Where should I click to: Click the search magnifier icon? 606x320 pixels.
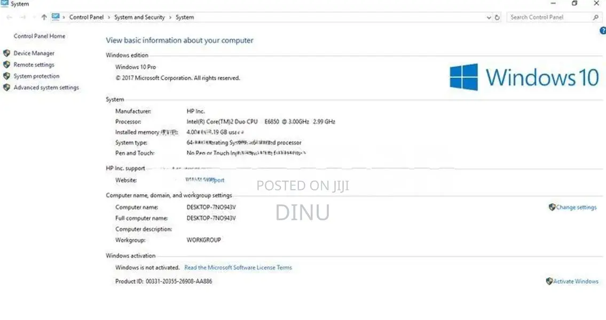[x=595, y=18]
